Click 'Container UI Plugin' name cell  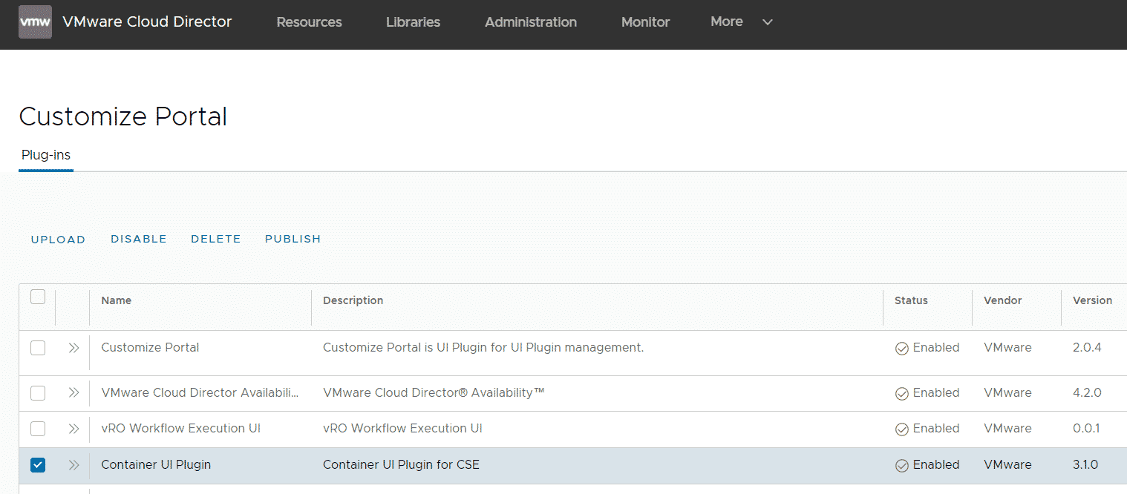click(x=156, y=464)
